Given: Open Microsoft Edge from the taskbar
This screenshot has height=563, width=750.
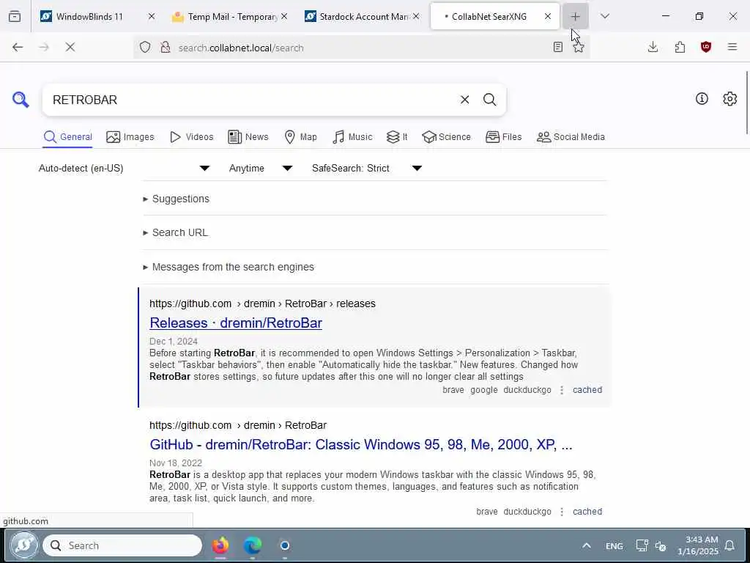Looking at the screenshot, I should point(253,545).
